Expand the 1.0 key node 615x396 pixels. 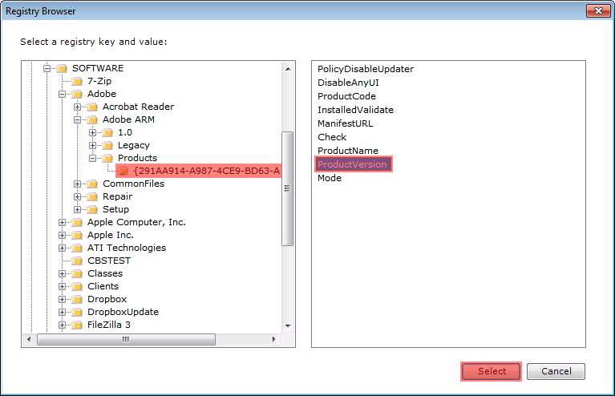click(x=92, y=132)
